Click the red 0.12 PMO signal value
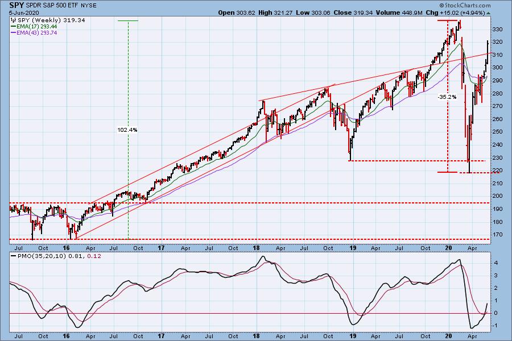 coord(94,256)
